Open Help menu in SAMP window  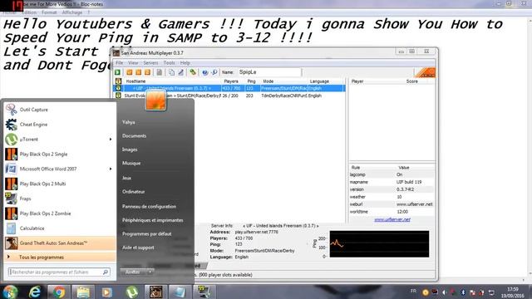pos(185,63)
